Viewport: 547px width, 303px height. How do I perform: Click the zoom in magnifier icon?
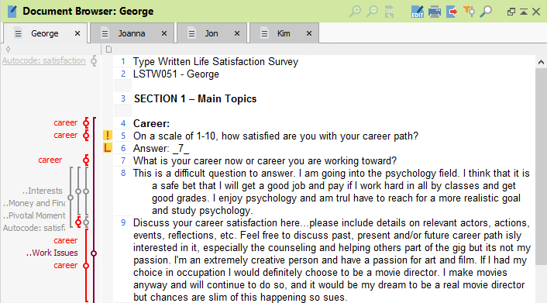pyautogui.click(x=355, y=11)
